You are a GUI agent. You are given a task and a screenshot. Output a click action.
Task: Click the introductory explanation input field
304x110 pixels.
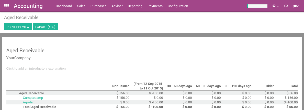(108, 68)
